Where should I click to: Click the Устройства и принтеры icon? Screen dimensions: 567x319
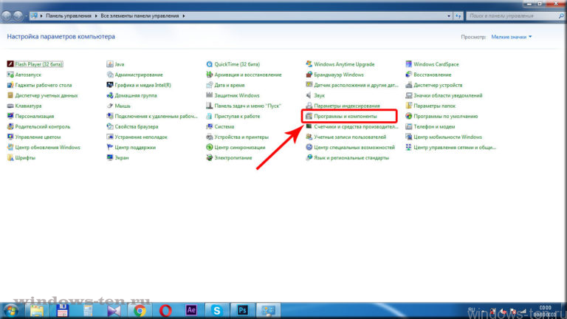pyautogui.click(x=210, y=137)
